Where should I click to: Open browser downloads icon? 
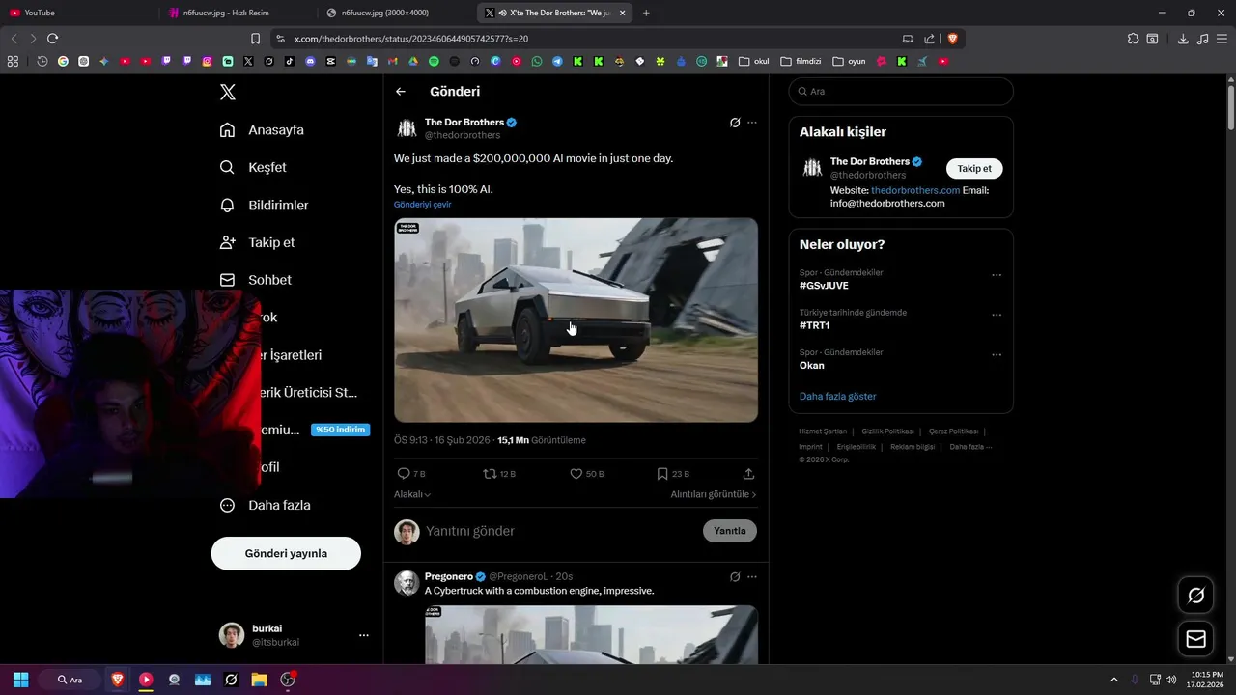1183,39
